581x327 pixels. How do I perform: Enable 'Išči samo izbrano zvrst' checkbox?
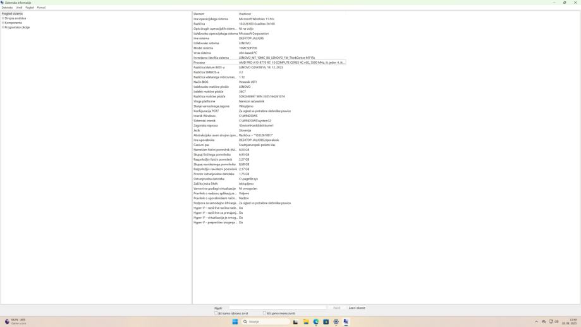click(x=216, y=313)
